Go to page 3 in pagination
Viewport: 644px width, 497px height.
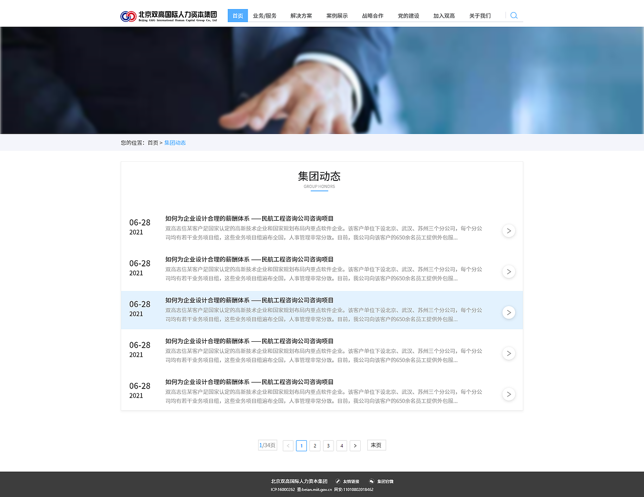coord(328,445)
